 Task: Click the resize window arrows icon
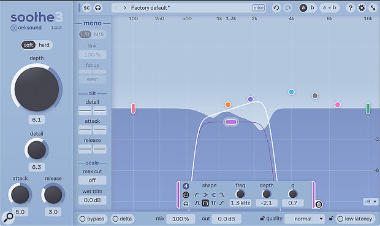[x=373, y=8]
